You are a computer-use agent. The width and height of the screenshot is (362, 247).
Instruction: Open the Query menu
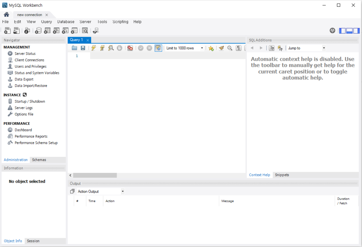coord(46,22)
